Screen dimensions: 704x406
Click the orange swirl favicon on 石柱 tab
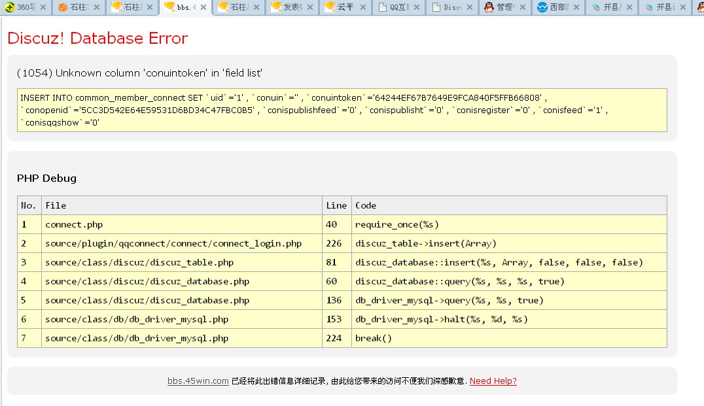coord(63,7)
